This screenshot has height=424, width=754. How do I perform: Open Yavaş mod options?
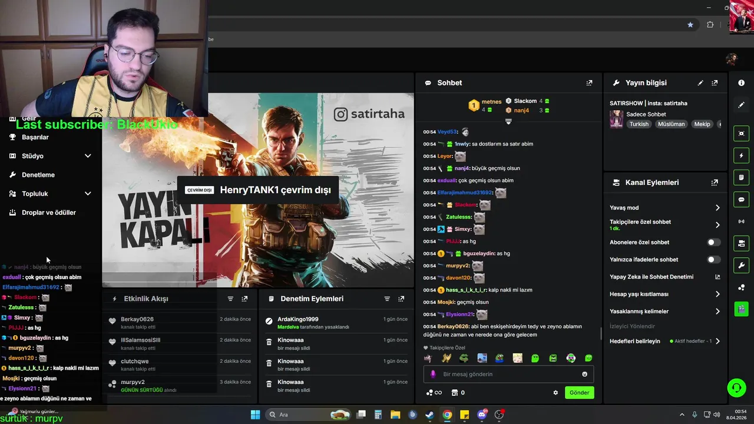tap(664, 208)
